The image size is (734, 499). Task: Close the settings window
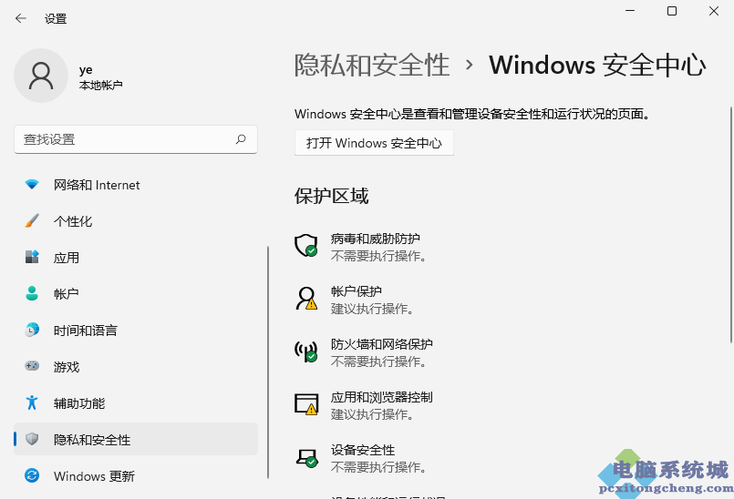[x=713, y=11]
